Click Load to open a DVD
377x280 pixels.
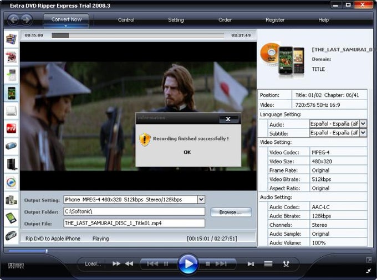(93, 264)
